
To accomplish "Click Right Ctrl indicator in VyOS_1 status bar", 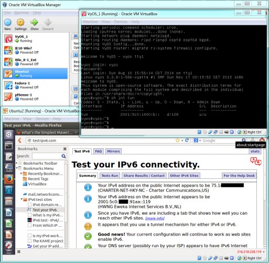I will (x=254, y=132).
